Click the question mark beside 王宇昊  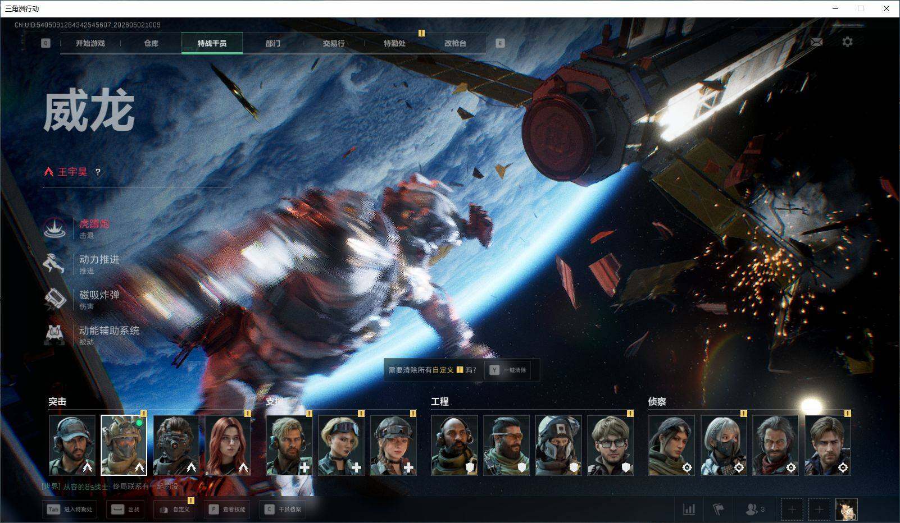98,172
